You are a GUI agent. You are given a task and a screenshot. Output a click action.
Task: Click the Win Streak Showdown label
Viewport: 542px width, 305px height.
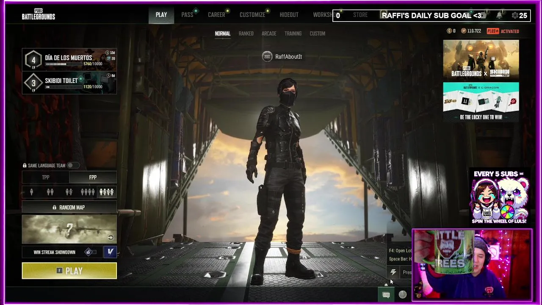click(x=54, y=252)
